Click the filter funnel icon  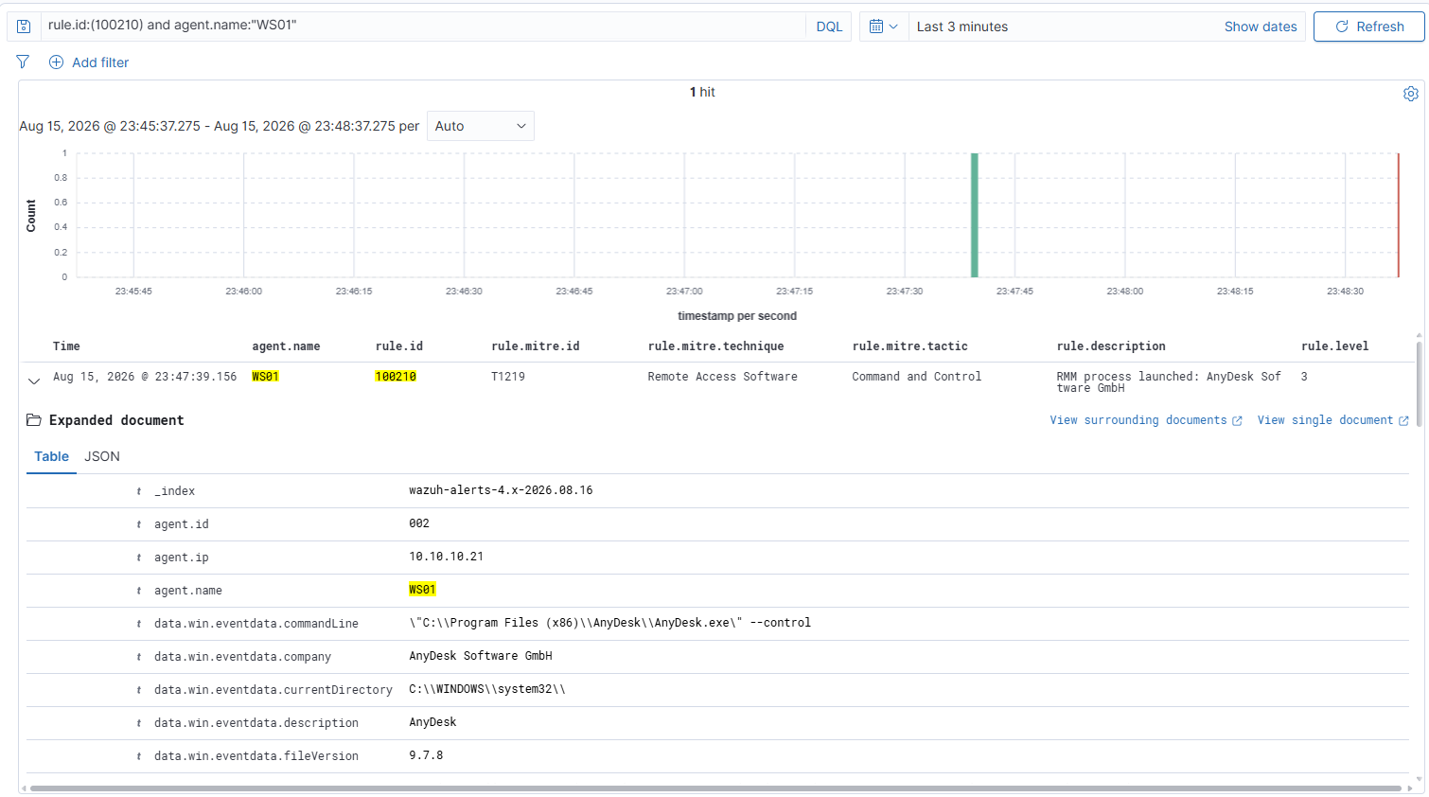click(23, 62)
